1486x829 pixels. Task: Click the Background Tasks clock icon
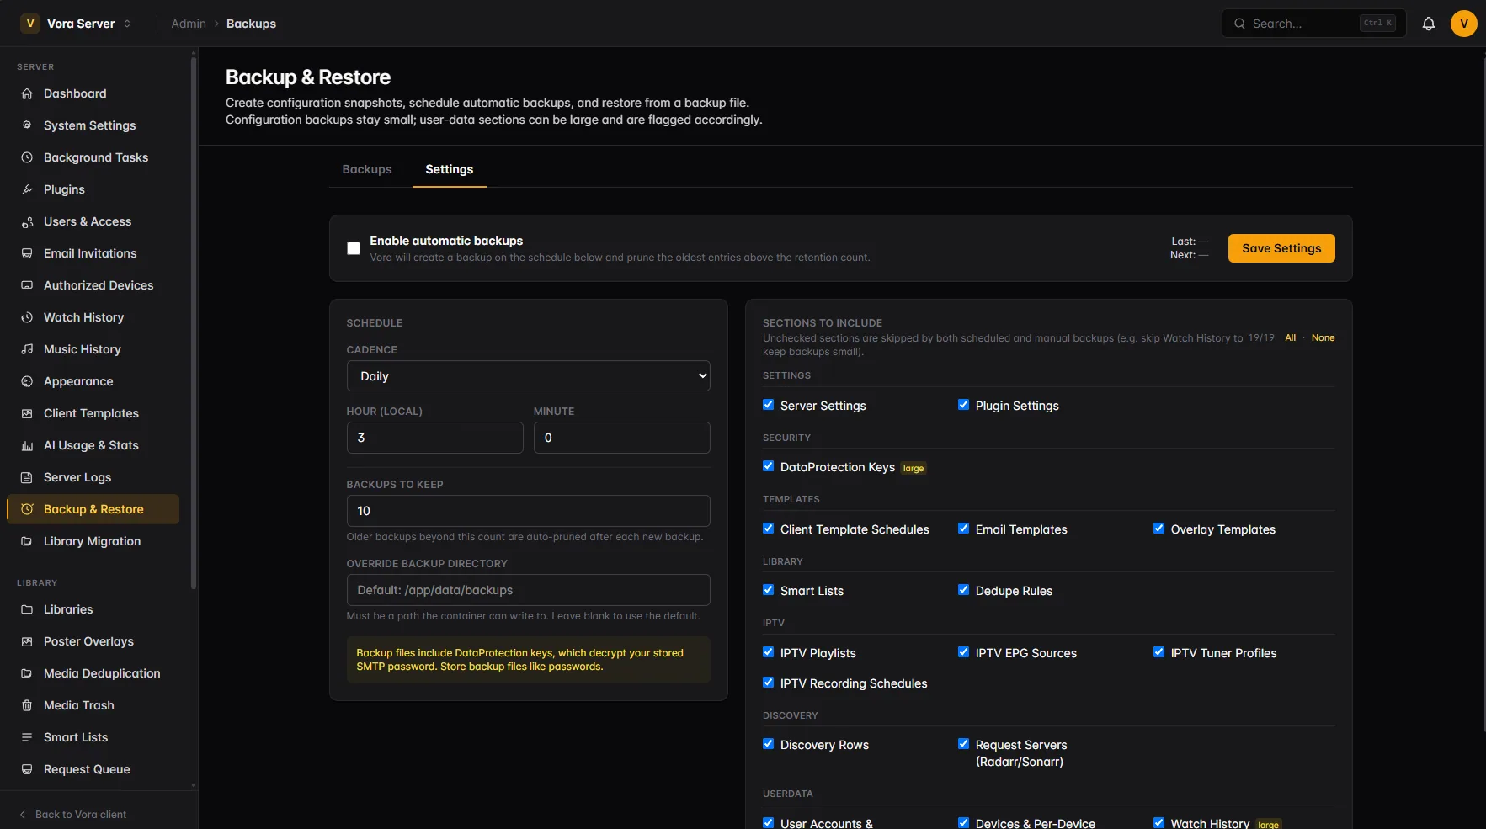point(27,157)
